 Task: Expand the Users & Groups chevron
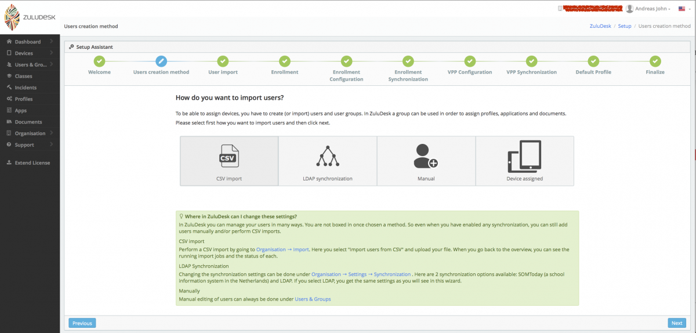(x=51, y=64)
